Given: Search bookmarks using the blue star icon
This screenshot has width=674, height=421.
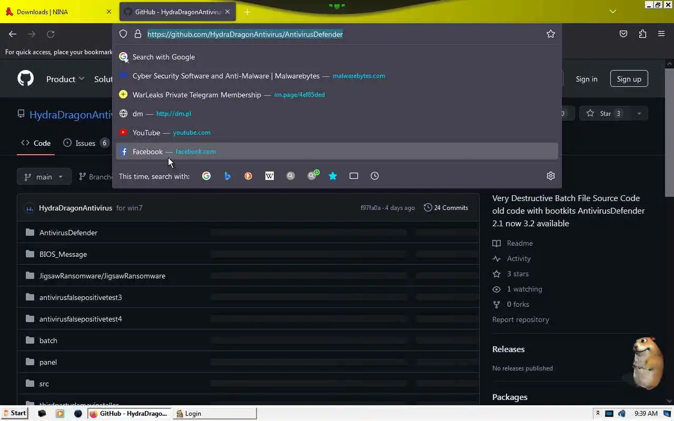Looking at the screenshot, I should click(x=333, y=176).
